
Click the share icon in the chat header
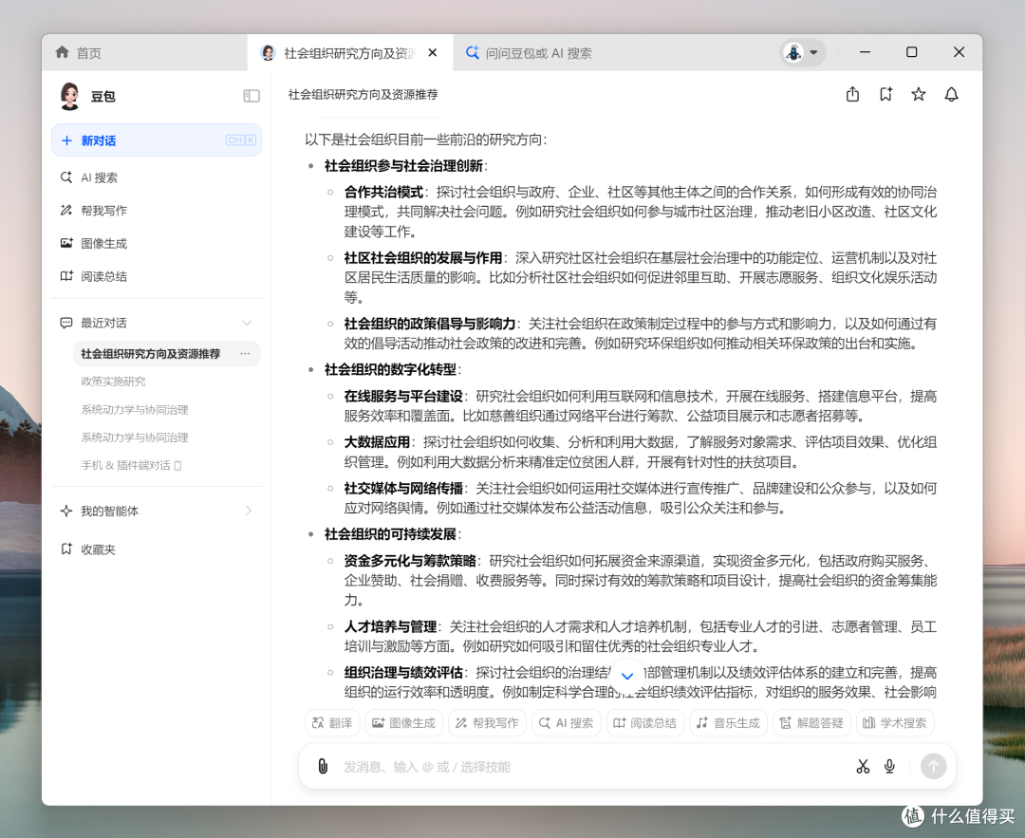tap(852, 95)
